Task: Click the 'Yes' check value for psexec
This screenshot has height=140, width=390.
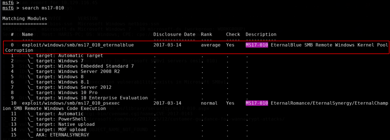Action: [230, 103]
